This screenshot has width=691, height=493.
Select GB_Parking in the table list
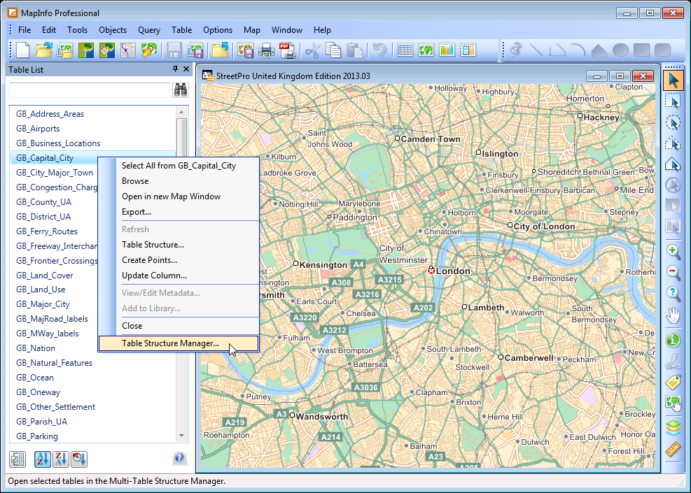pos(37,436)
